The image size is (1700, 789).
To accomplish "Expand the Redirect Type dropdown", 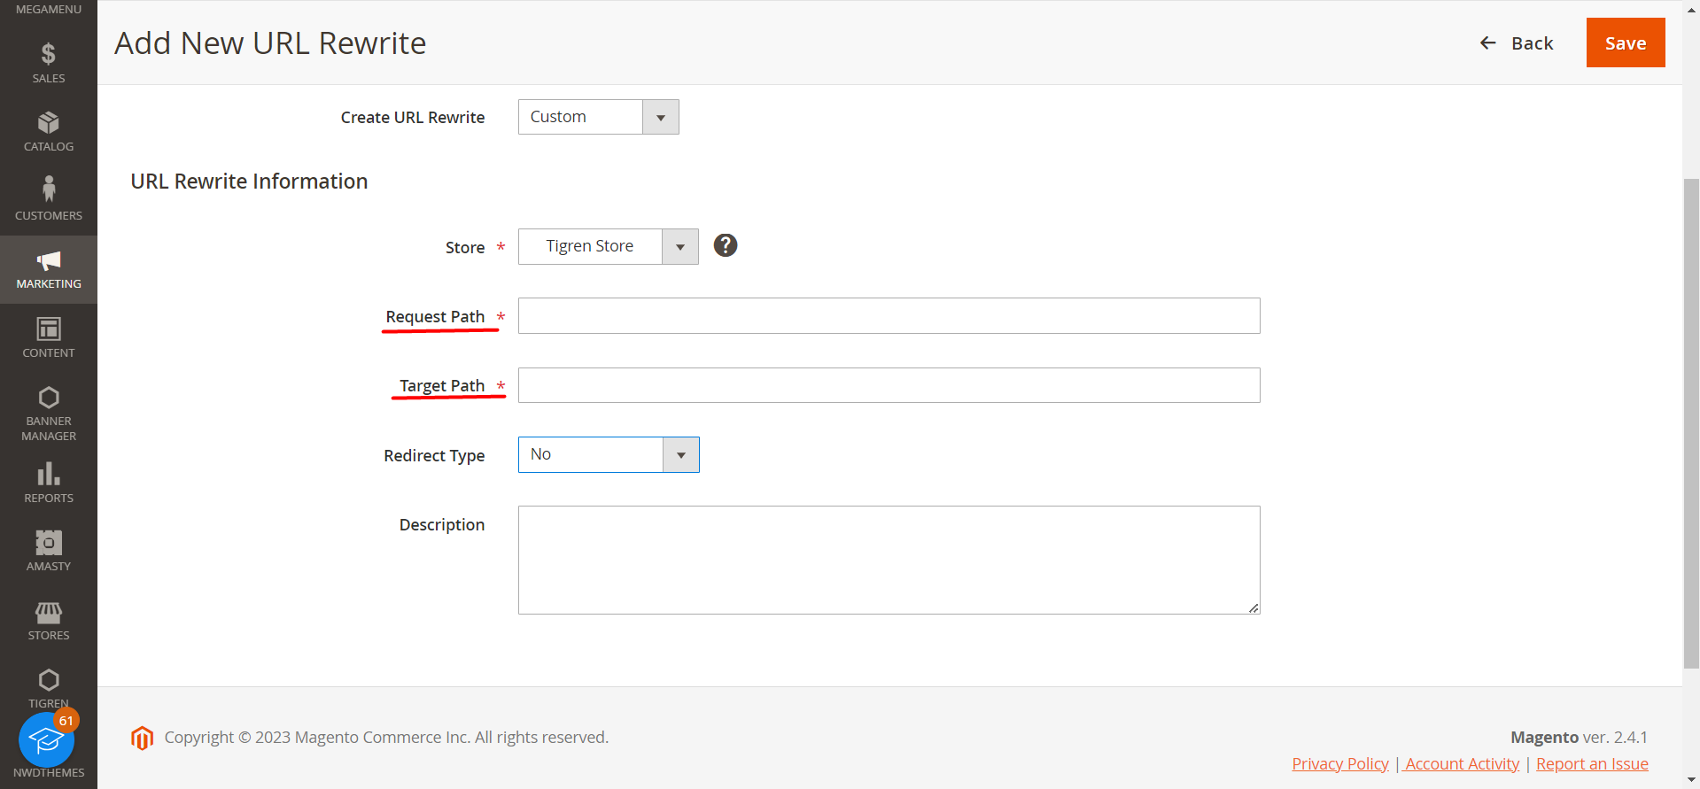I will 608,454.
